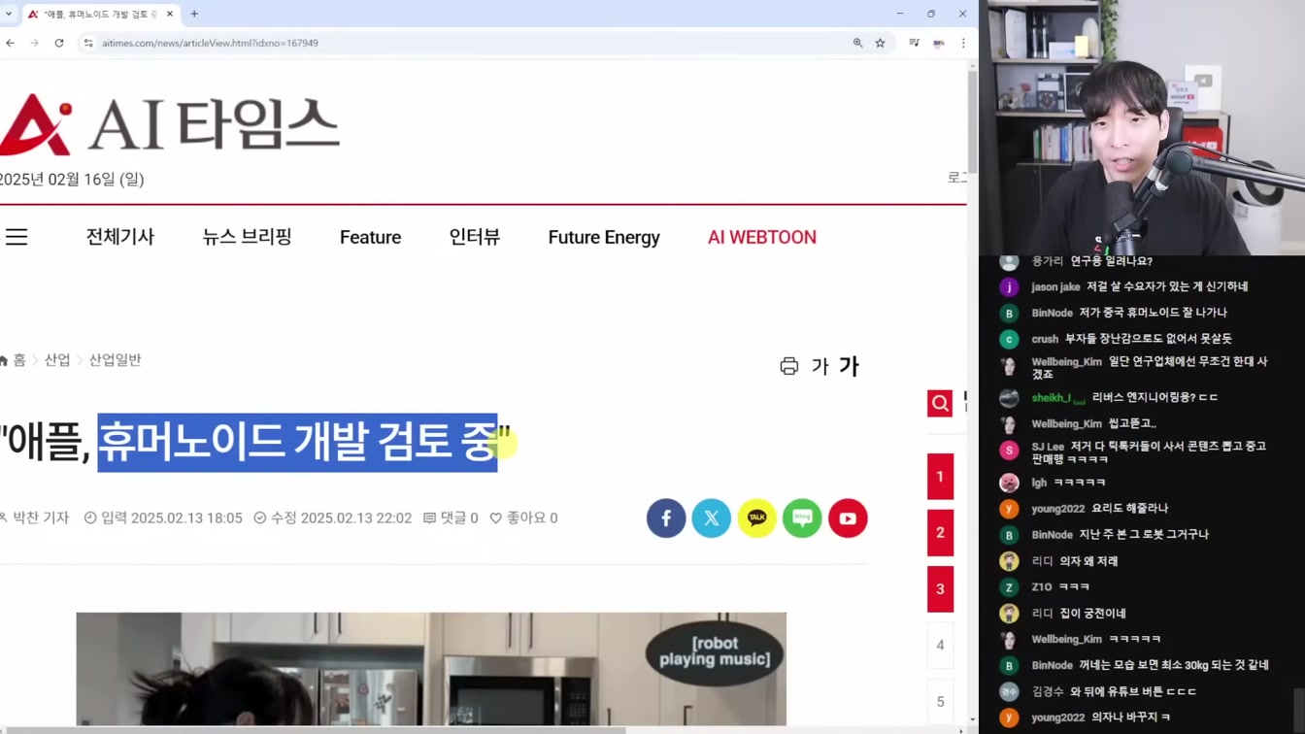Click crush chat message
This screenshot has width=1305, height=734.
tap(1131, 339)
